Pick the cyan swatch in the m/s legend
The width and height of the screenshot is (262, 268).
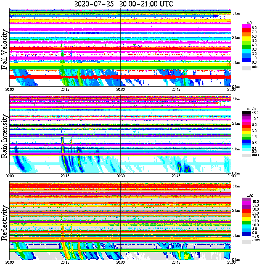[246, 51]
